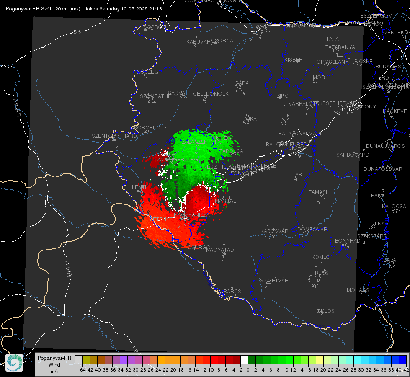Click the TAB city label
This screenshot has height=377, width=410.
pos(297,175)
